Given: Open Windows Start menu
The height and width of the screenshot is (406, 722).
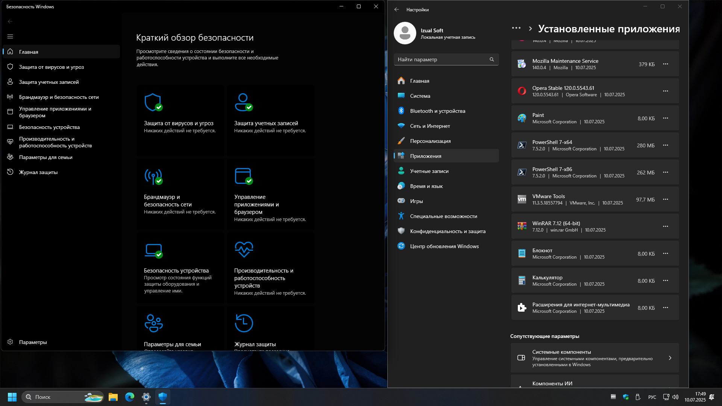Looking at the screenshot, I should click(12, 397).
